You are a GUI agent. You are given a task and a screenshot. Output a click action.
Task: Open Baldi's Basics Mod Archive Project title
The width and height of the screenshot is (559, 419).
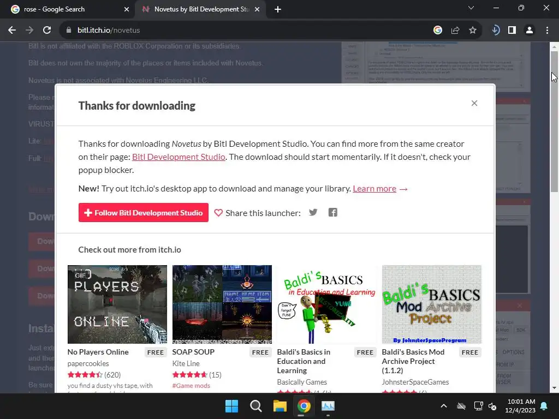(x=414, y=361)
